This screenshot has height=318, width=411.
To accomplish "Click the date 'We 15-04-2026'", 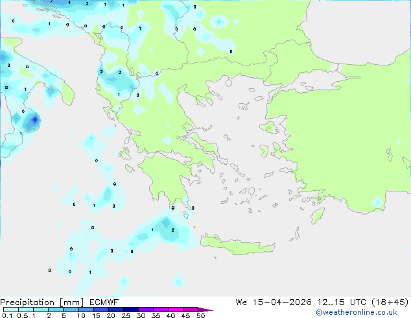I will 274,302.
